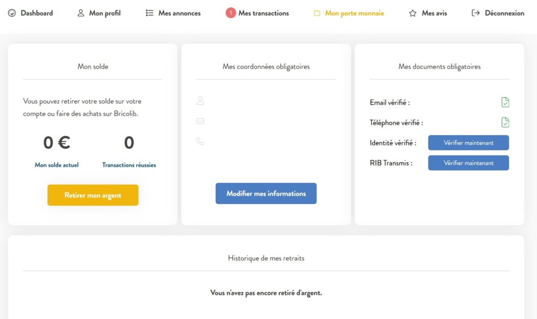The height and width of the screenshot is (319, 537).
Task: Click Modifier mes informations button
Action: click(x=266, y=193)
